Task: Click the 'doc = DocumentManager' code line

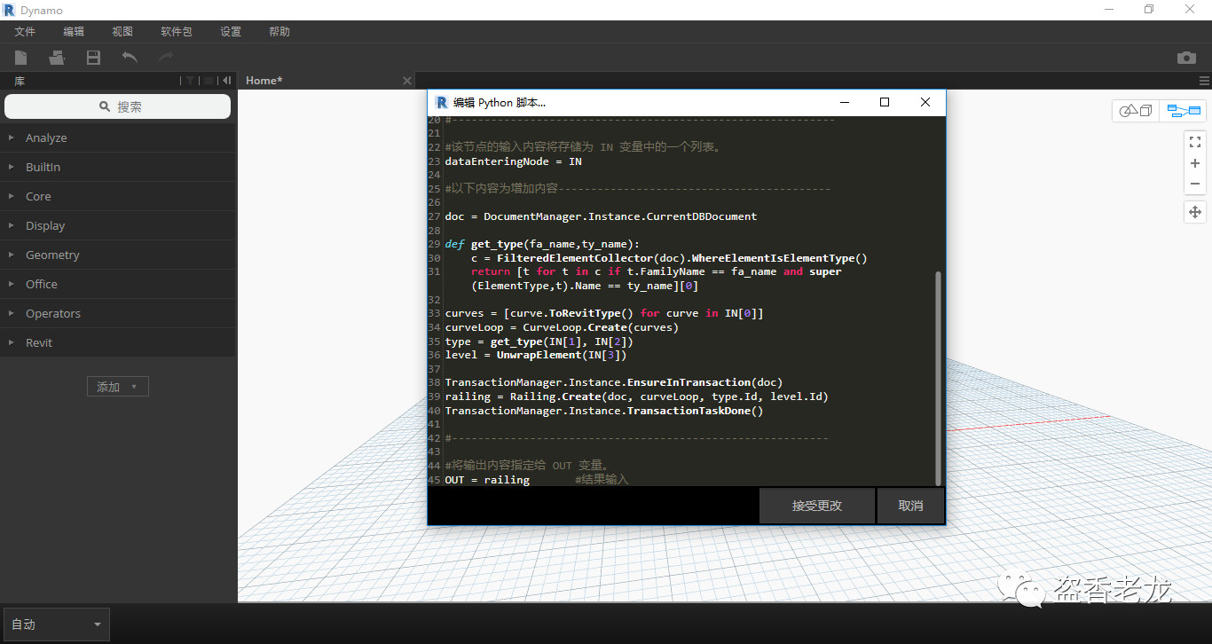Action: point(601,216)
